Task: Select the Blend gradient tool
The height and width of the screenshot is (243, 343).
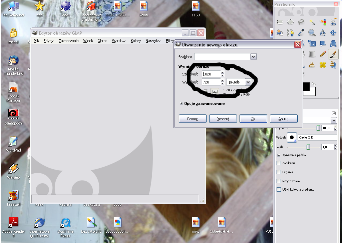Action: point(312,54)
